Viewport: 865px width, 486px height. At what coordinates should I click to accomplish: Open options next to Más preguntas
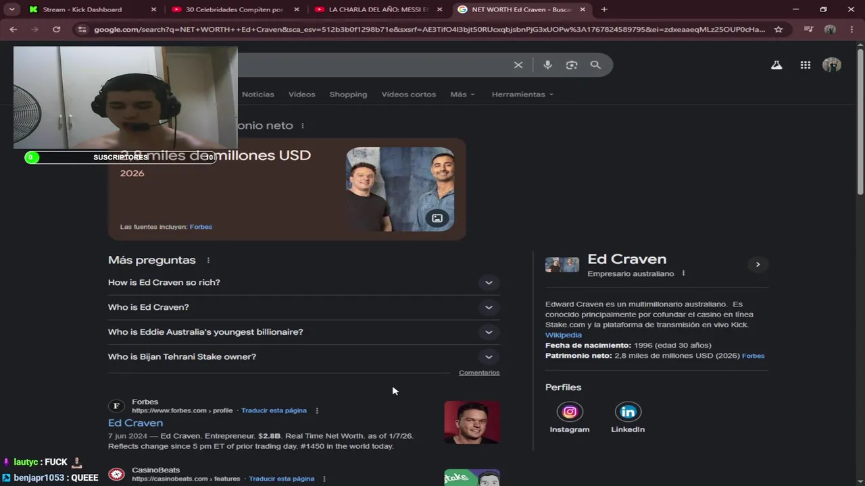(x=208, y=261)
